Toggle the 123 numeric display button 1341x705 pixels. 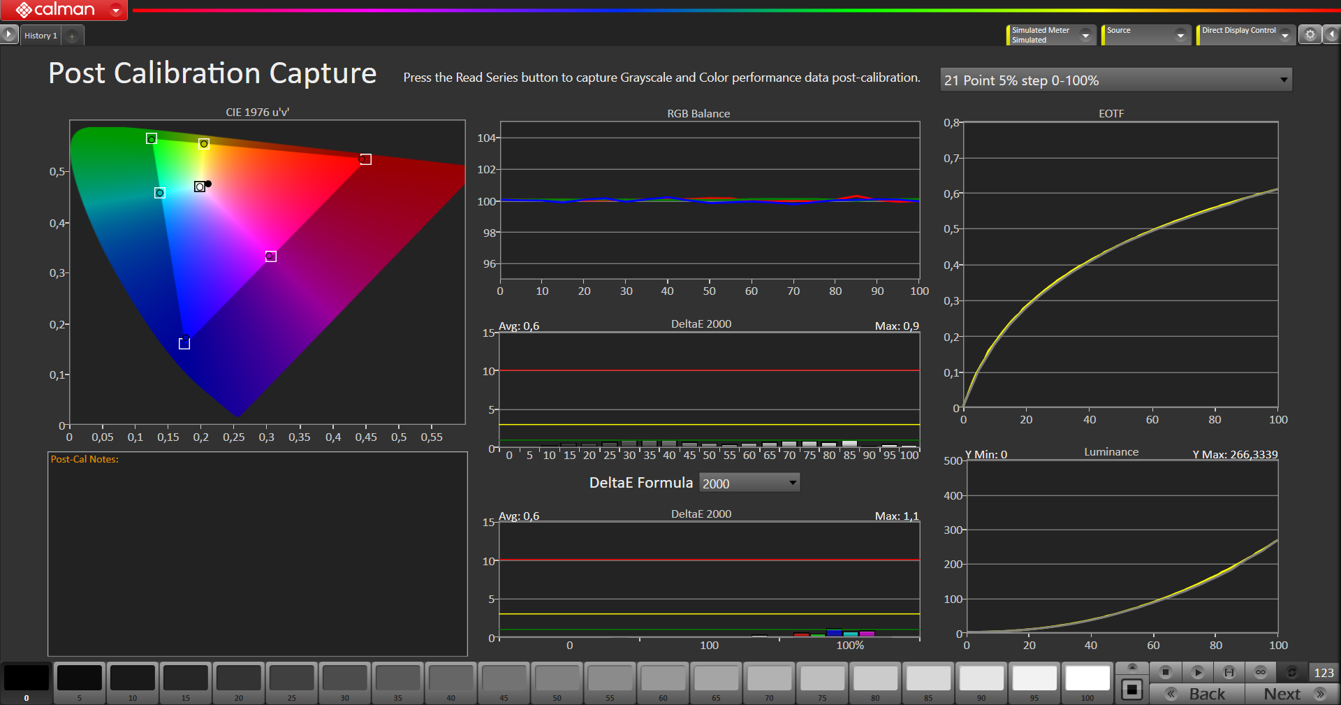1324,672
